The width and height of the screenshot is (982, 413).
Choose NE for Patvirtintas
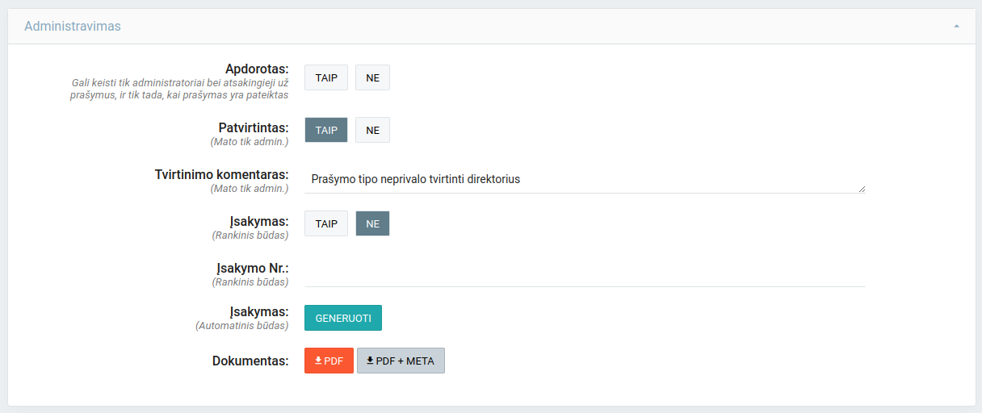click(372, 131)
